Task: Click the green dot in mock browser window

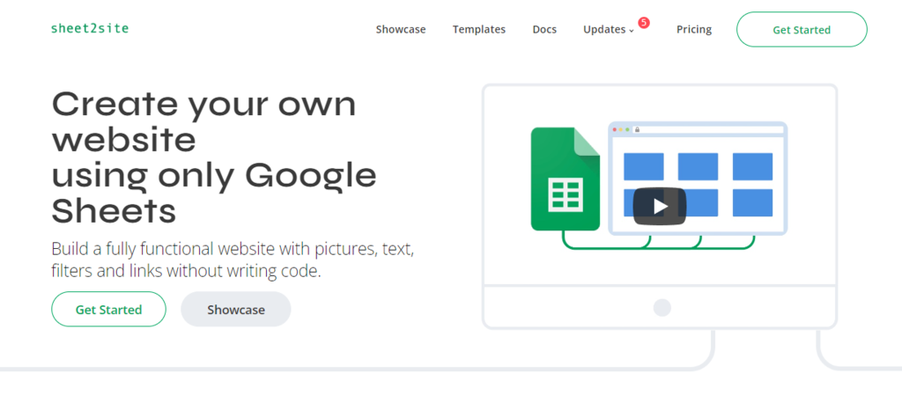Action: pos(627,129)
